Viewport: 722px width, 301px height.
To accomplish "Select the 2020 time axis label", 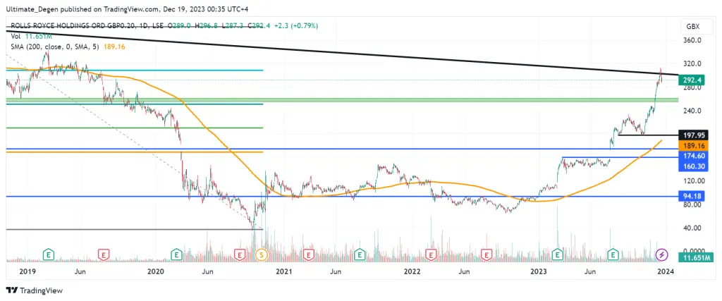I will coord(156,271).
